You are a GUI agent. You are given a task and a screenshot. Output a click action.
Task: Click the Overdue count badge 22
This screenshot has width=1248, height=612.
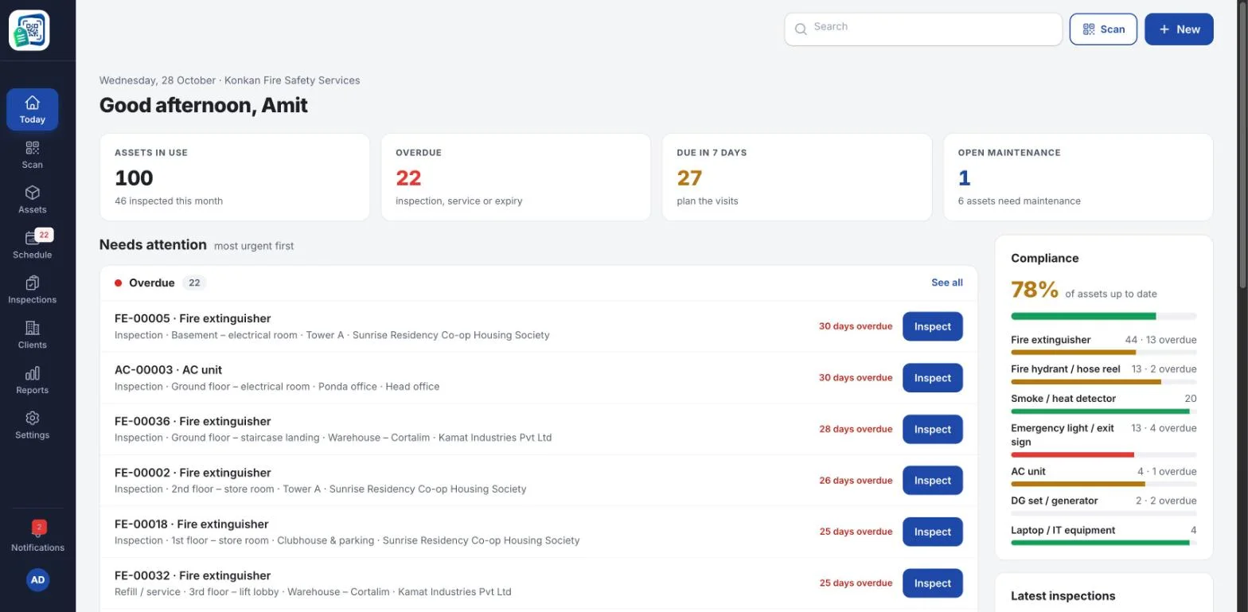194,283
